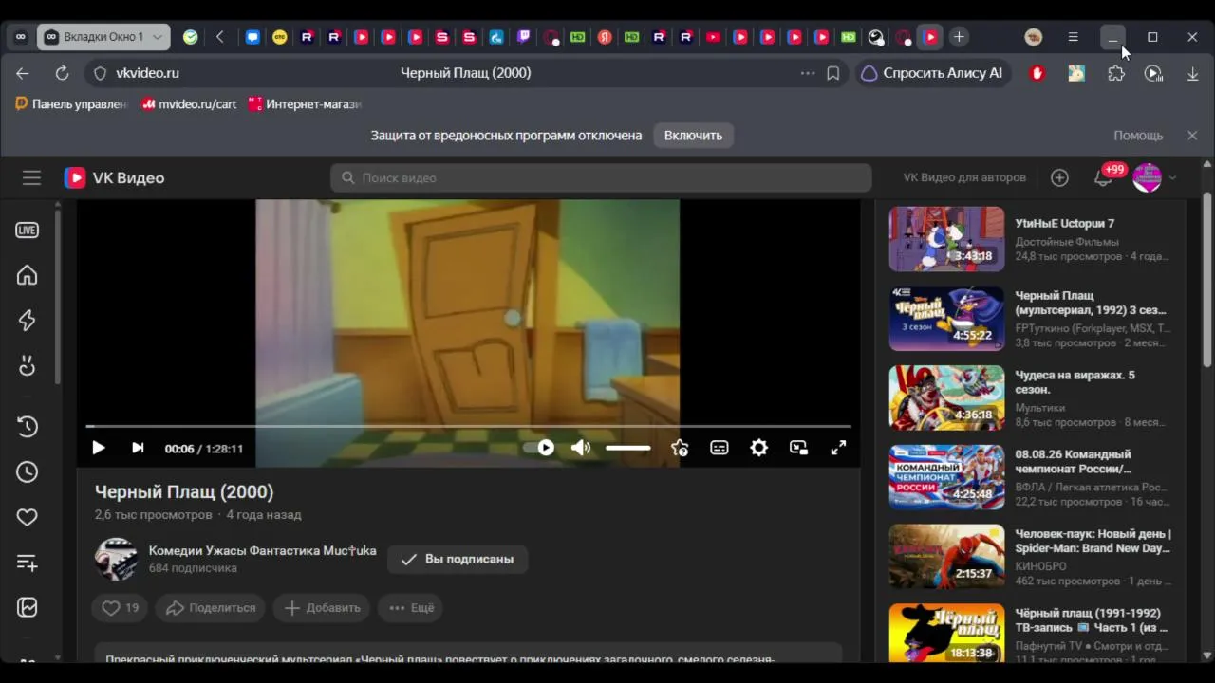Click the video progress bar

(468, 426)
